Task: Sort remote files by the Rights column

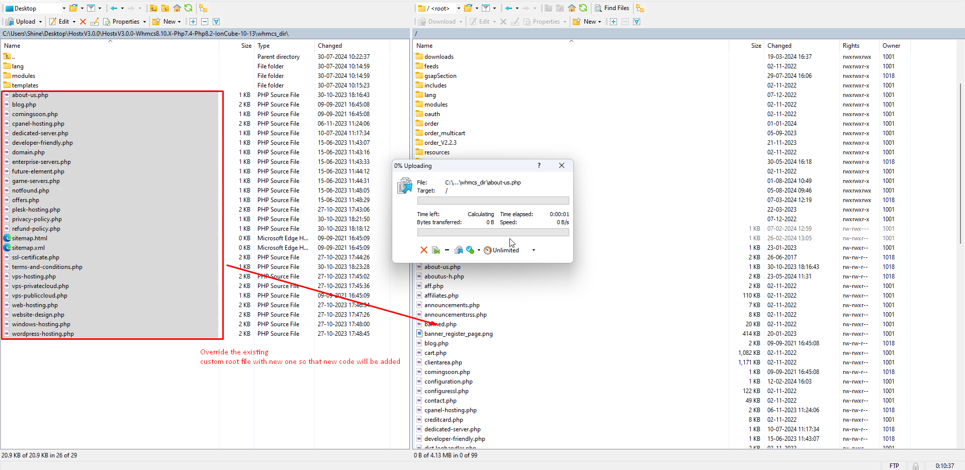Action: coord(851,46)
